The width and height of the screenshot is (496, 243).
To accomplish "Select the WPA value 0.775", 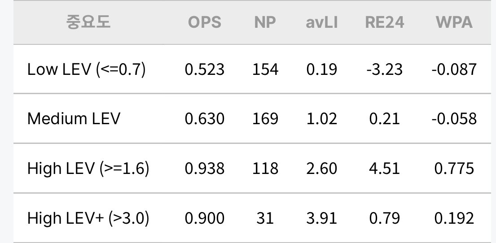I will tap(454, 169).
